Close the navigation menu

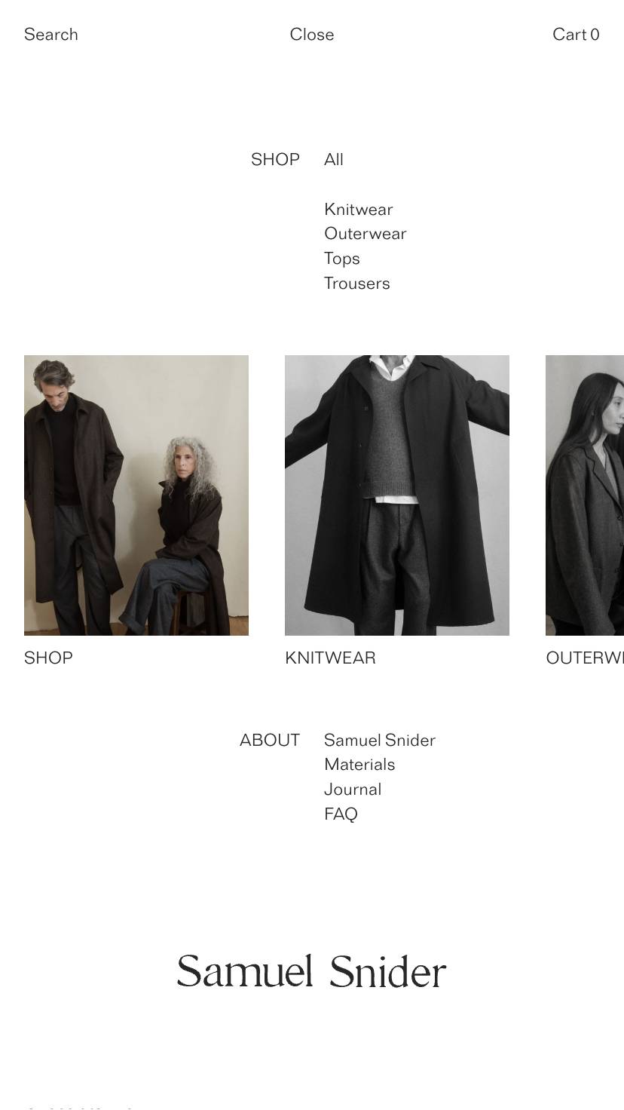click(x=312, y=35)
